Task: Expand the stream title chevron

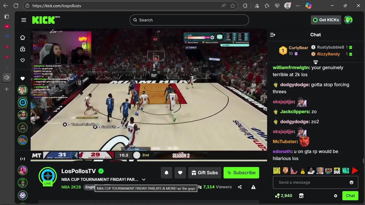Action: pyautogui.click(x=144, y=179)
